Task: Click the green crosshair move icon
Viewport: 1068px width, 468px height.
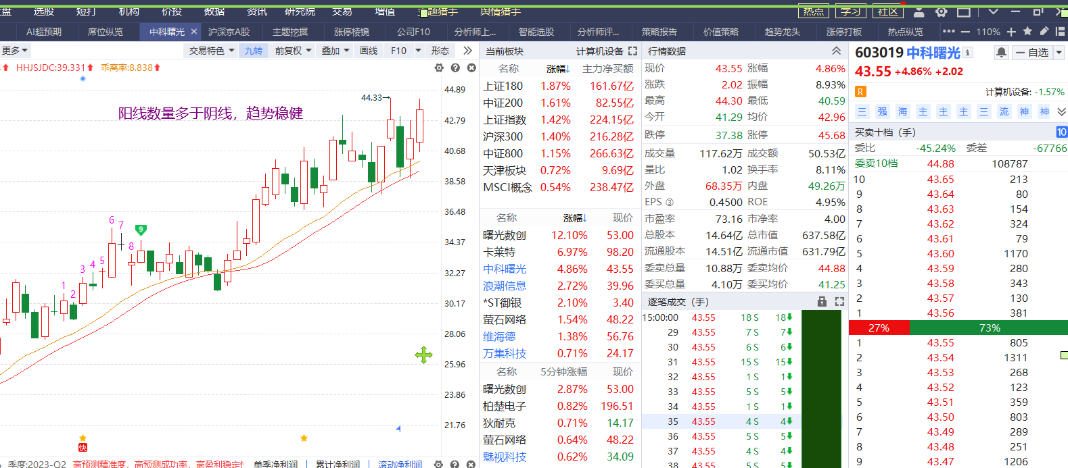Action: click(x=424, y=355)
